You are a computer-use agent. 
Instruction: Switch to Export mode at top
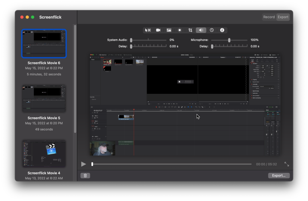tap(283, 17)
